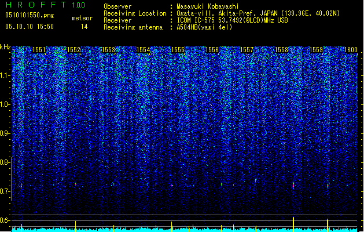
Task: Click the 0.7 kHz axis label
Action: click(x=5, y=191)
